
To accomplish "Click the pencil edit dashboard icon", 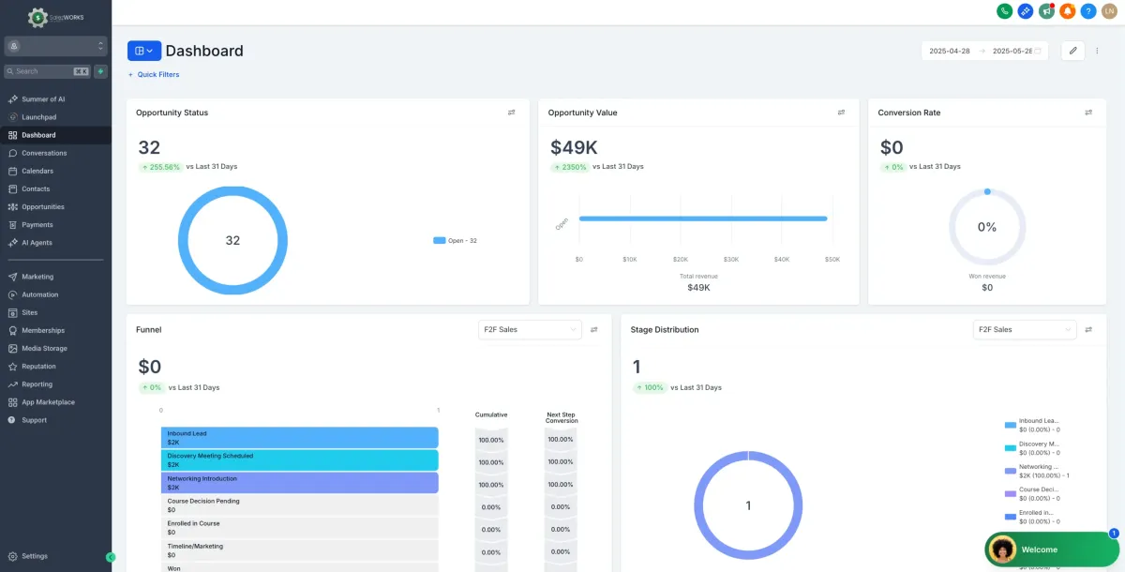I will [1073, 51].
